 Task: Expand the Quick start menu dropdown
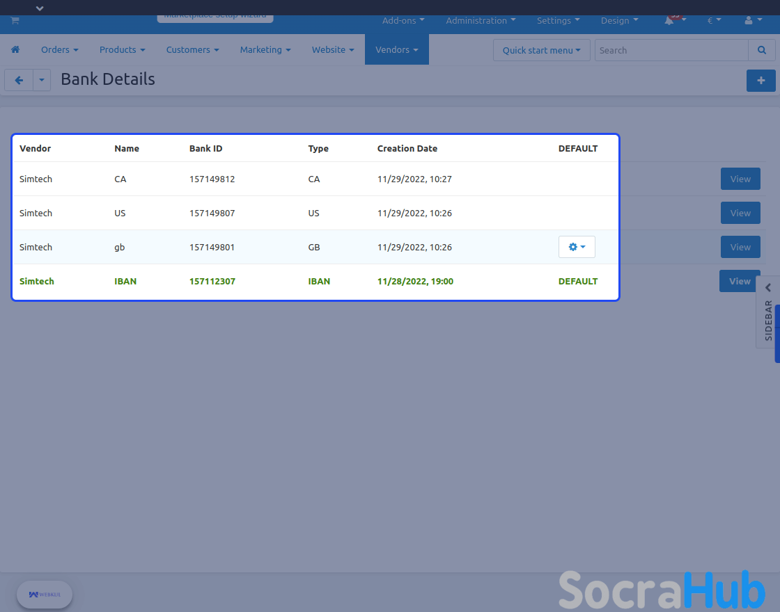(x=541, y=50)
